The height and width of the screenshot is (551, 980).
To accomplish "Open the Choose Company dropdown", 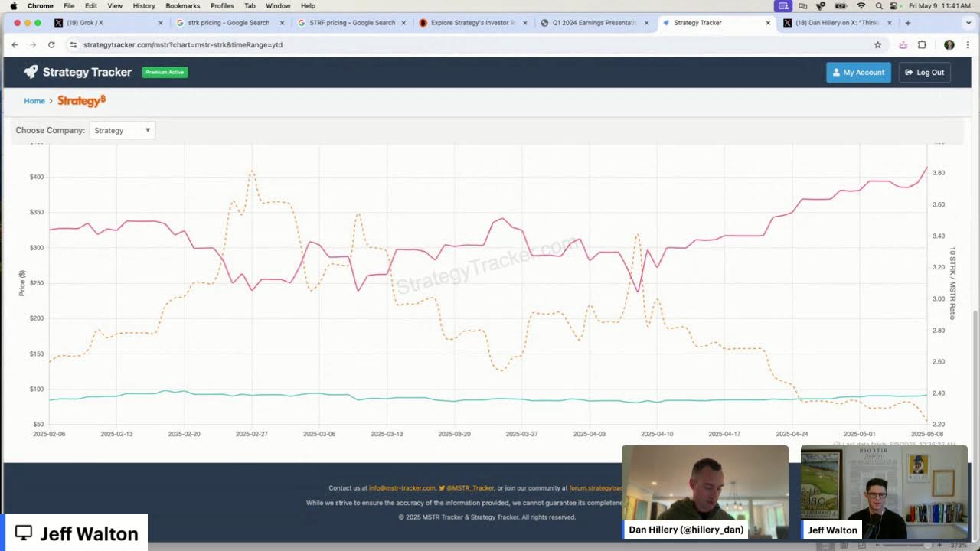I will coord(122,130).
